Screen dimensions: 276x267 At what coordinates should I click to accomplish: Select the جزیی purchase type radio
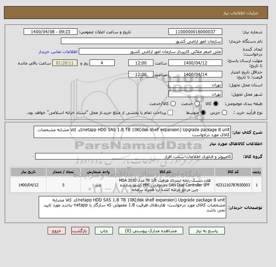[224, 113]
